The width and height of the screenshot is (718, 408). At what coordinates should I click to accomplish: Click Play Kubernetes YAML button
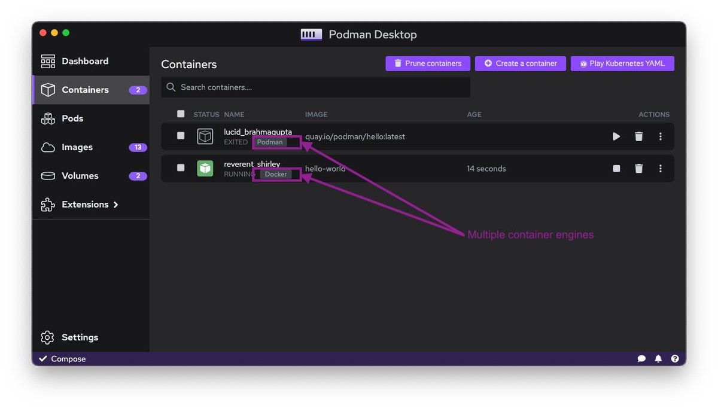(623, 63)
